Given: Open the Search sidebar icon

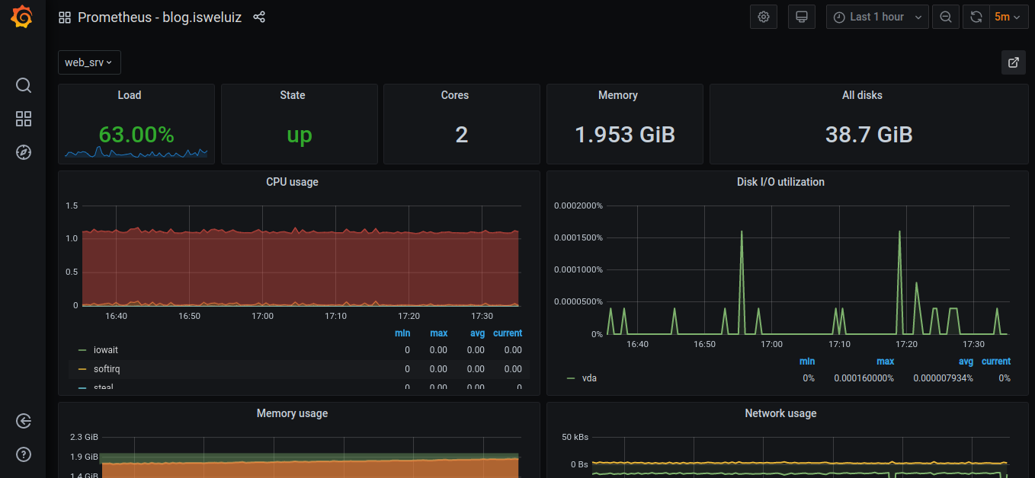Looking at the screenshot, I should click(x=23, y=85).
